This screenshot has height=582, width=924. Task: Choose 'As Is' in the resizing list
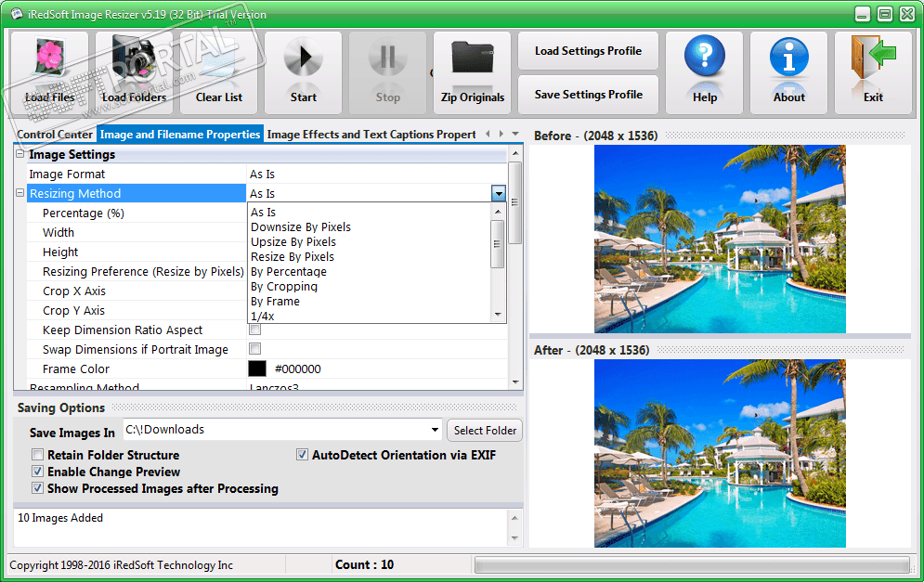[370, 212]
